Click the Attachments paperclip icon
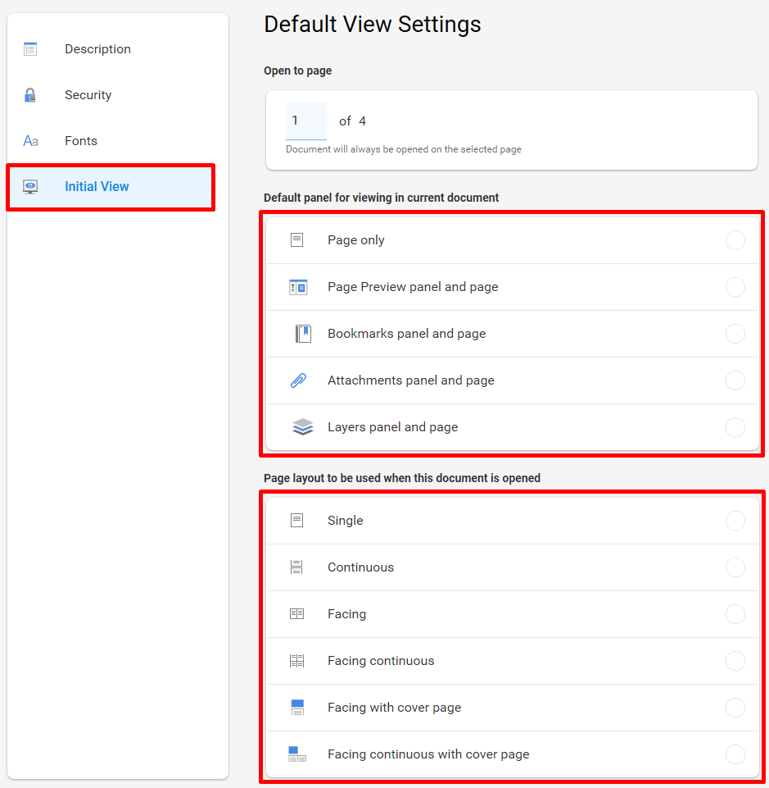Image resolution: width=769 pixels, height=788 pixels. (x=299, y=380)
